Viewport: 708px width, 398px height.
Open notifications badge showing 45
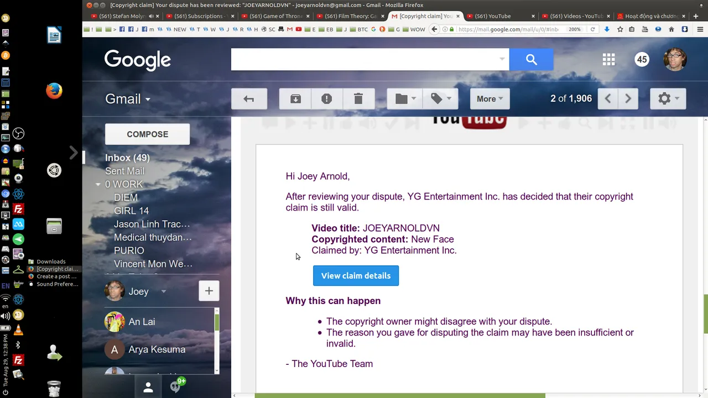(642, 60)
